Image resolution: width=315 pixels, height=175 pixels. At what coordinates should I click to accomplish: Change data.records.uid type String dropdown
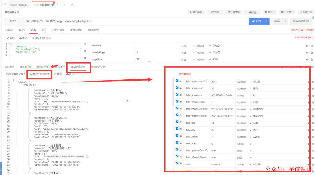(x=244, y=96)
